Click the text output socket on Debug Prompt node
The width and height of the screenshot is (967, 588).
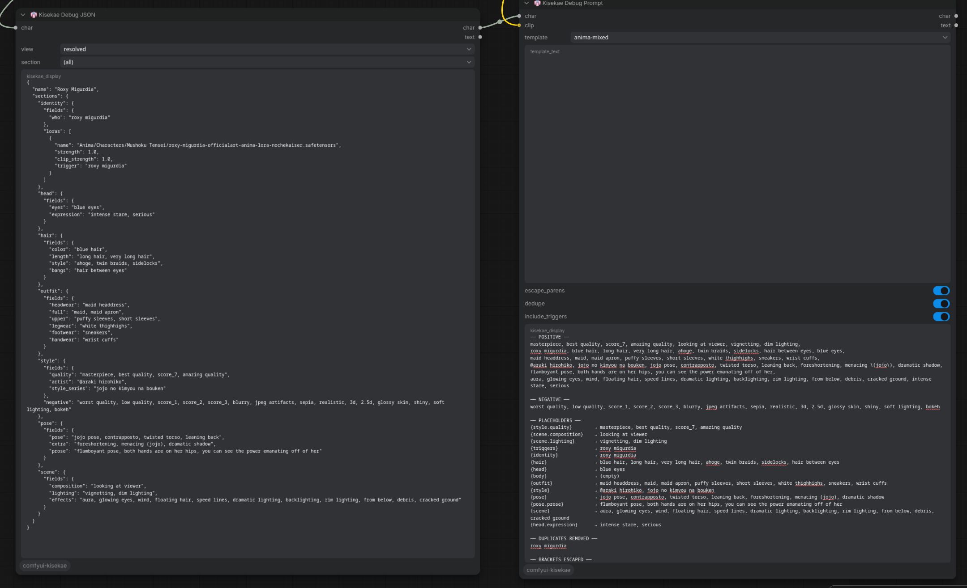[x=956, y=25]
